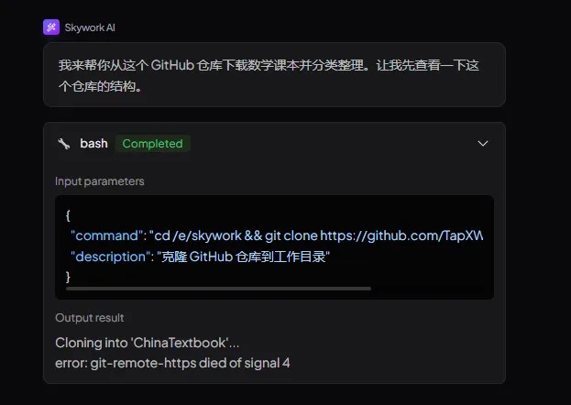Viewport: 571px width, 405px height.
Task: Click the closing brace of the JSON block
Action: pyautogui.click(x=68, y=277)
